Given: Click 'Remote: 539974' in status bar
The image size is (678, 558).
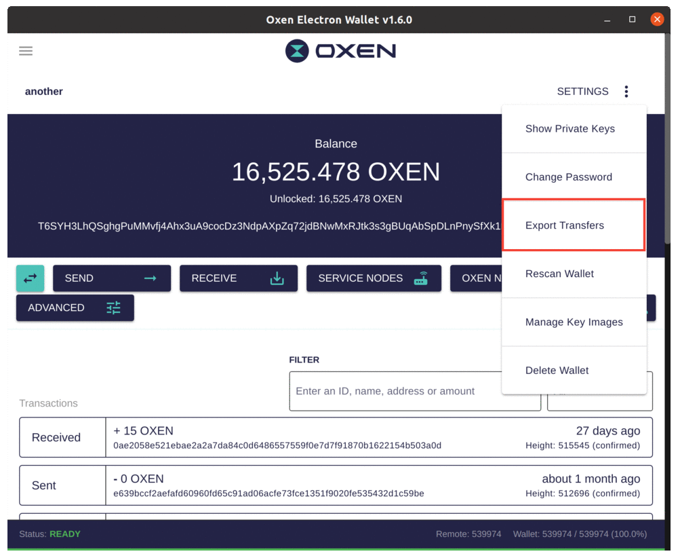Looking at the screenshot, I should (468, 534).
